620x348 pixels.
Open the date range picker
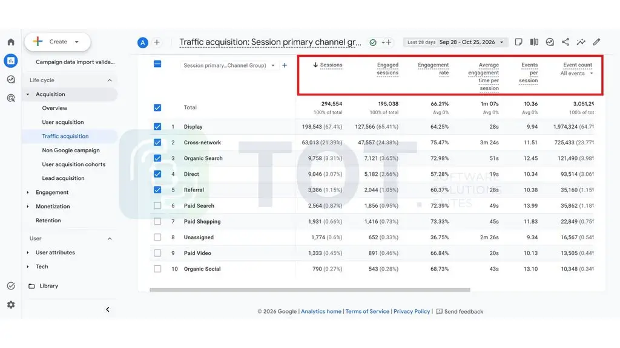point(455,42)
